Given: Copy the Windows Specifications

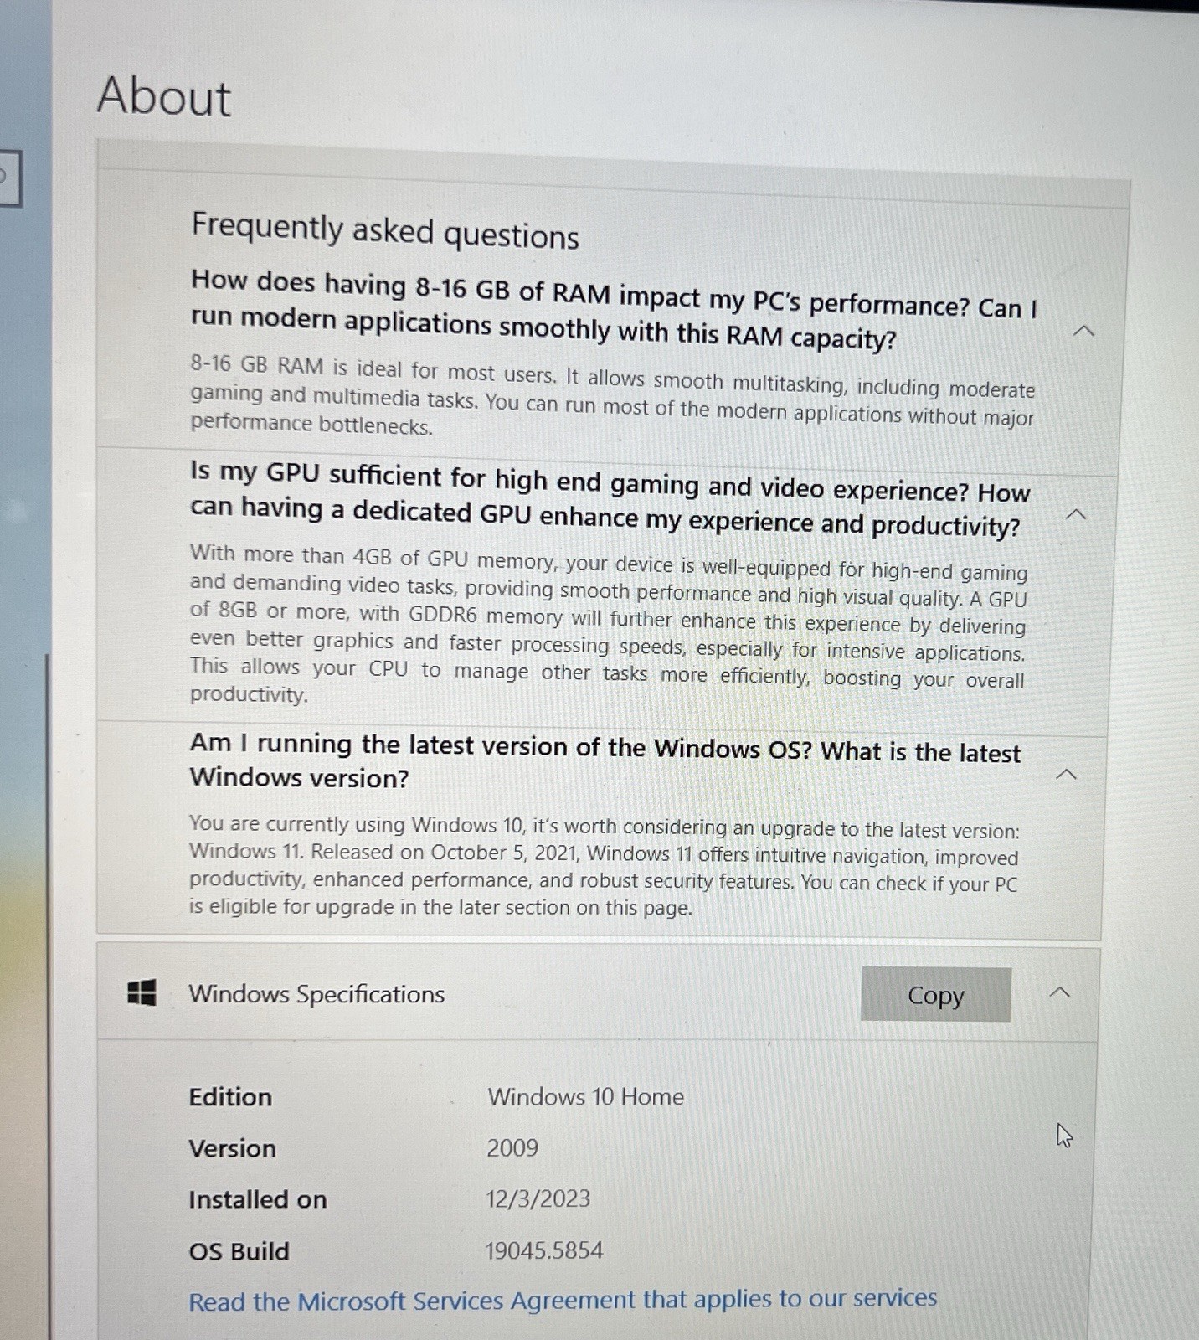Looking at the screenshot, I should (935, 994).
